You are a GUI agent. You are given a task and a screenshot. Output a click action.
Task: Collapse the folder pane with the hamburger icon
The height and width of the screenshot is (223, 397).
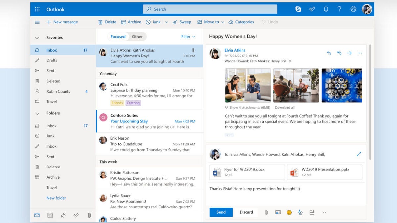click(37, 22)
